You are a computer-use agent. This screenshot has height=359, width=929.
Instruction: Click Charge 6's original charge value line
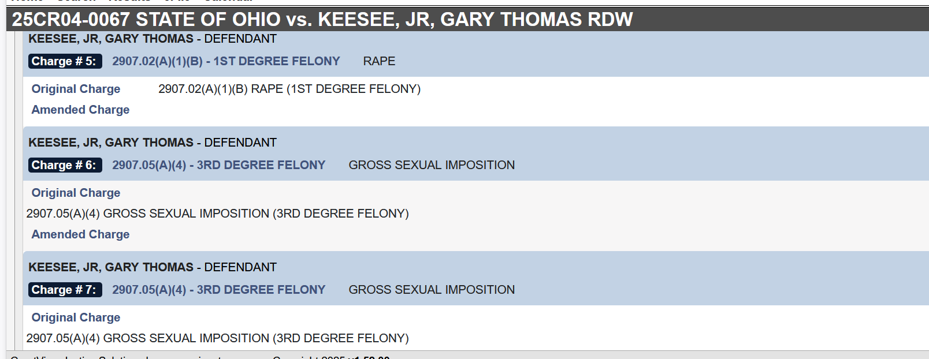(217, 214)
